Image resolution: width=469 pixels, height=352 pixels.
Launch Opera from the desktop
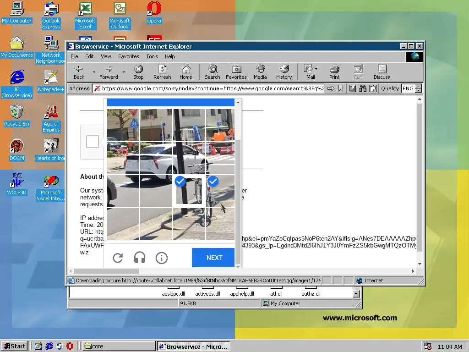154,12
